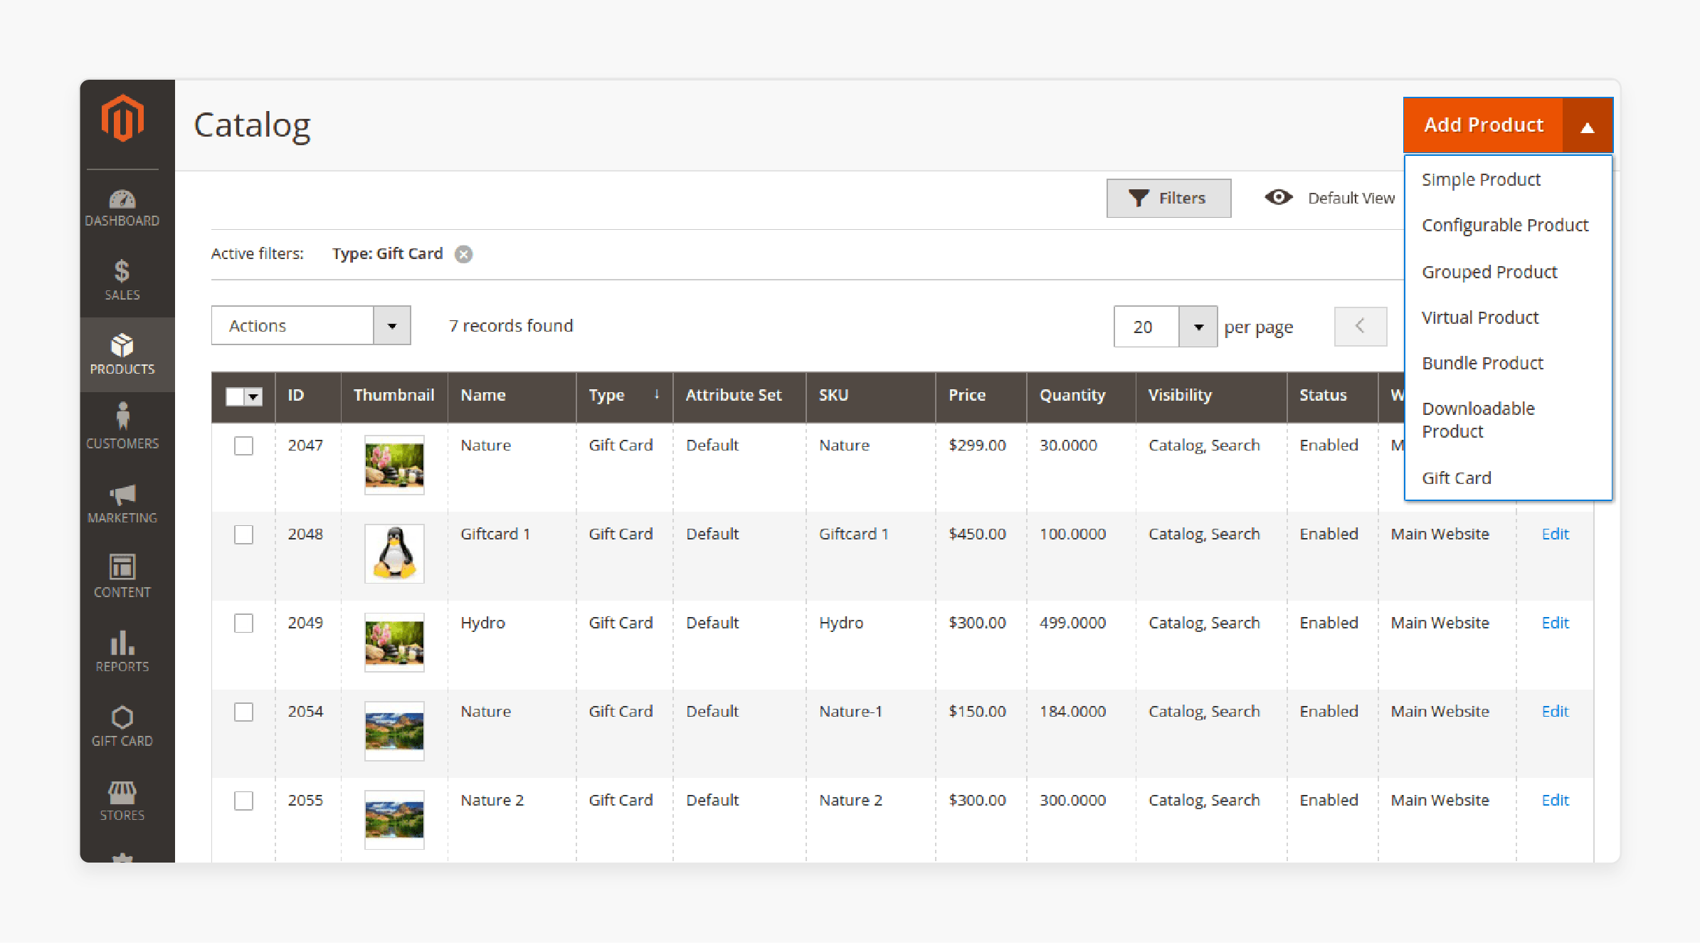Choose Virtual Product from menu
Image resolution: width=1700 pixels, height=943 pixels.
pyautogui.click(x=1480, y=317)
